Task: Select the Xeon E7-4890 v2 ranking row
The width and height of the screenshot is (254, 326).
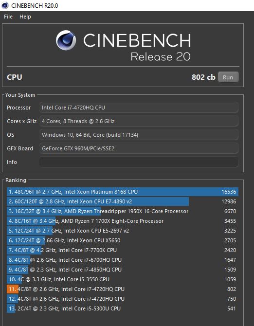Action: coord(123,201)
